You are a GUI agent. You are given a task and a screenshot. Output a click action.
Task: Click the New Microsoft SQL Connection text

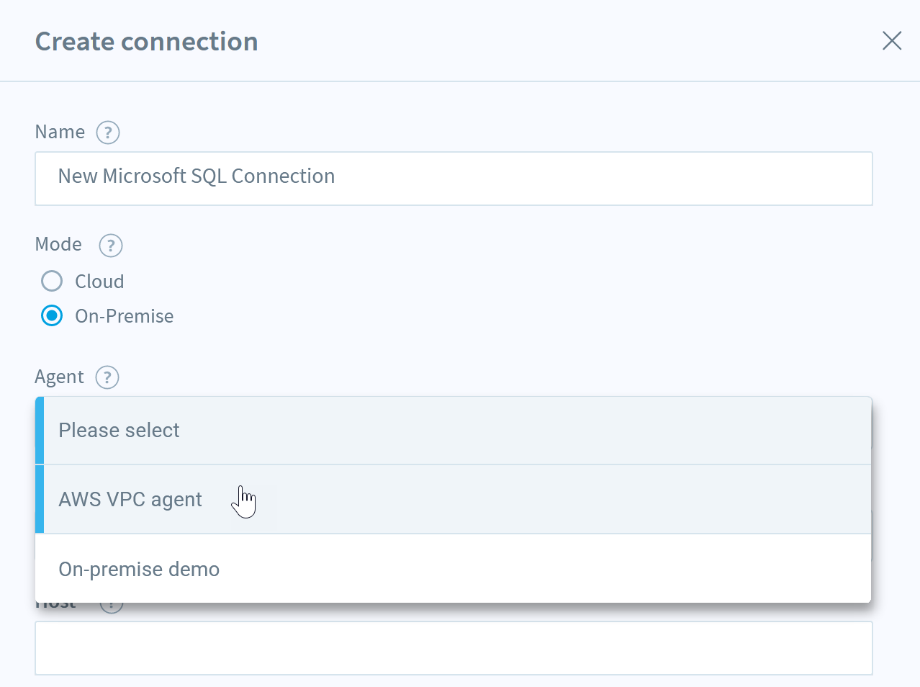pos(197,176)
